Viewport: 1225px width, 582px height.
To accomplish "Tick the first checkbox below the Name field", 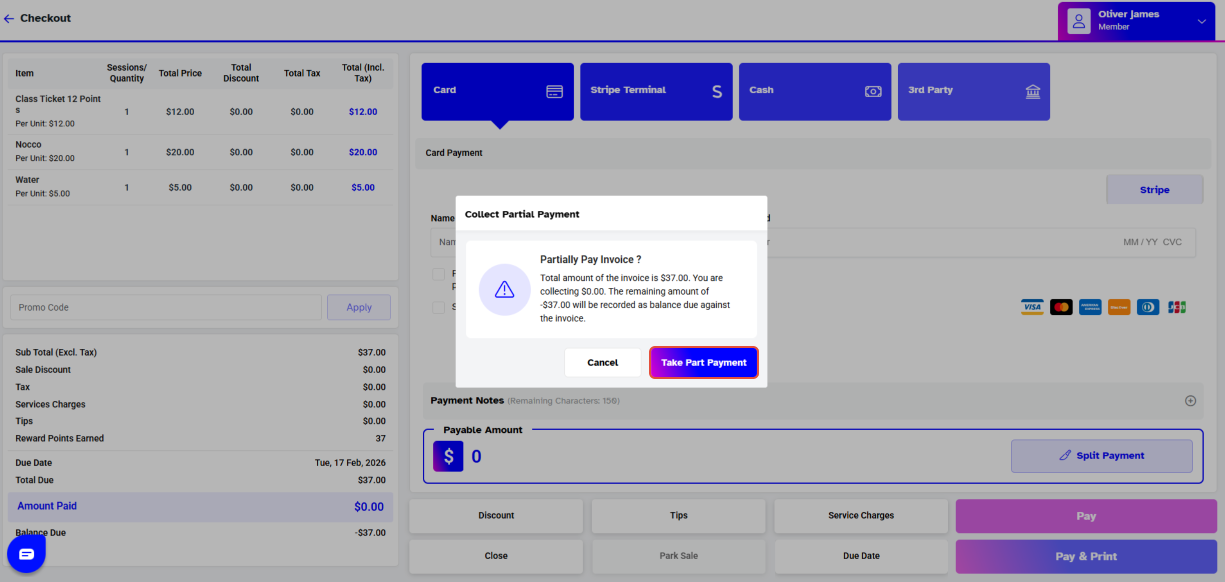I will [438, 274].
